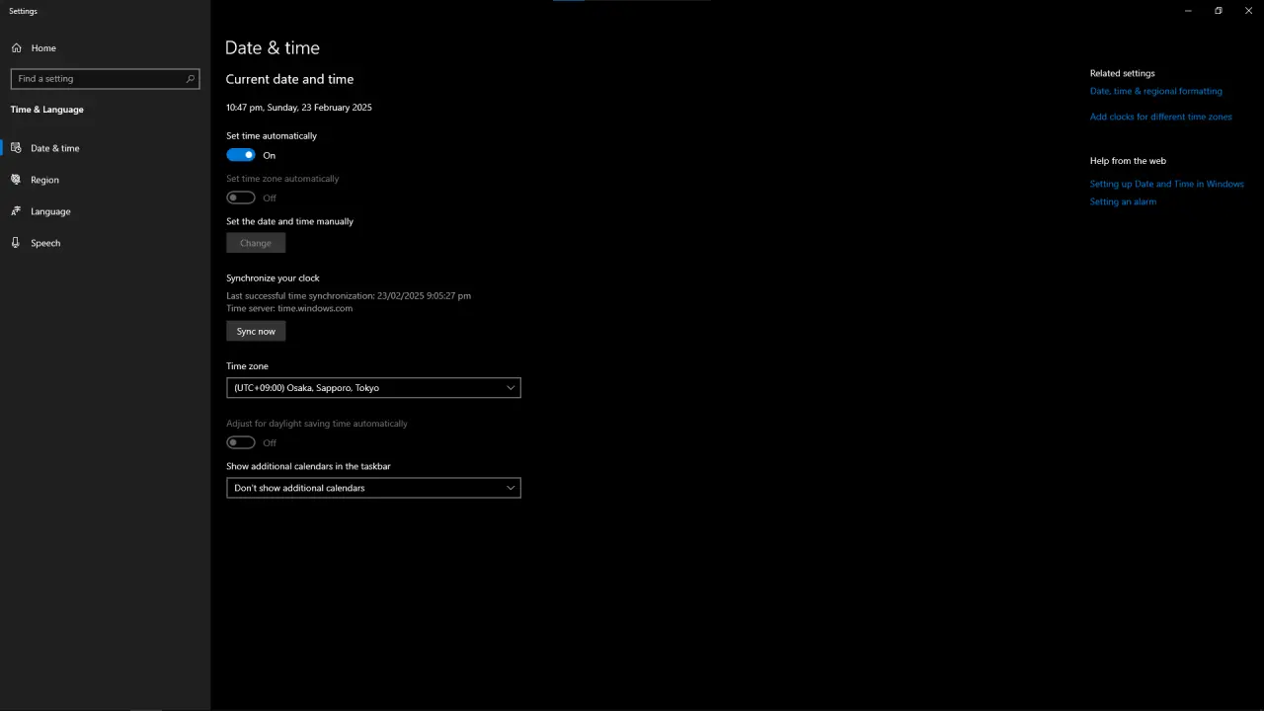Minimize the Settings window

[x=1188, y=11]
